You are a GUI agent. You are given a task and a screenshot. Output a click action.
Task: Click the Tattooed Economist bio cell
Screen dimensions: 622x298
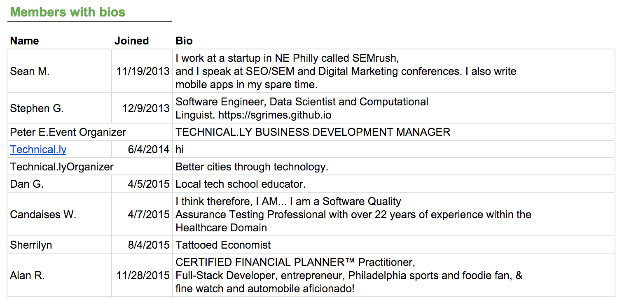pos(394,245)
